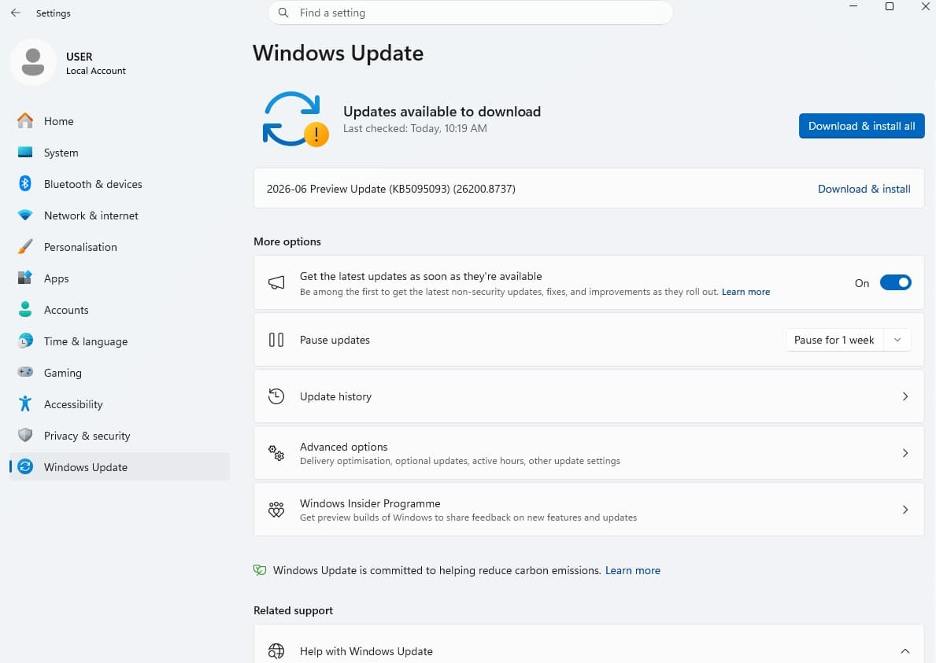Image resolution: width=936 pixels, height=663 pixels.
Task: Collapse Help with Windows Update section
Action: tap(905, 651)
